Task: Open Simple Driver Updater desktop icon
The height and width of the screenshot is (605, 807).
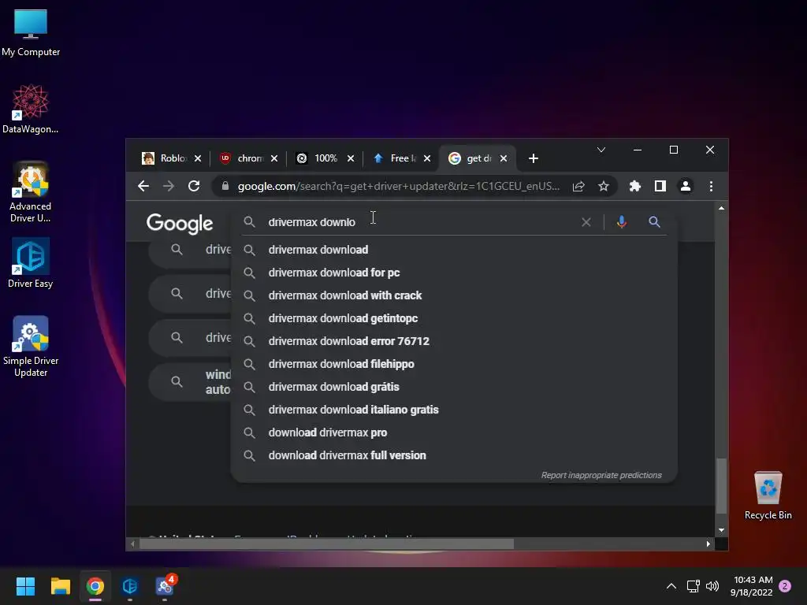Action: pos(31,347)
